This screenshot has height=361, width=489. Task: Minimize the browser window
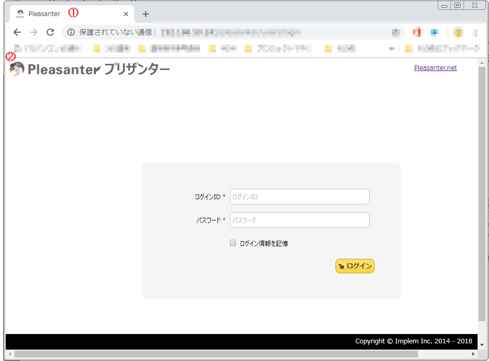tap(444, 6)
